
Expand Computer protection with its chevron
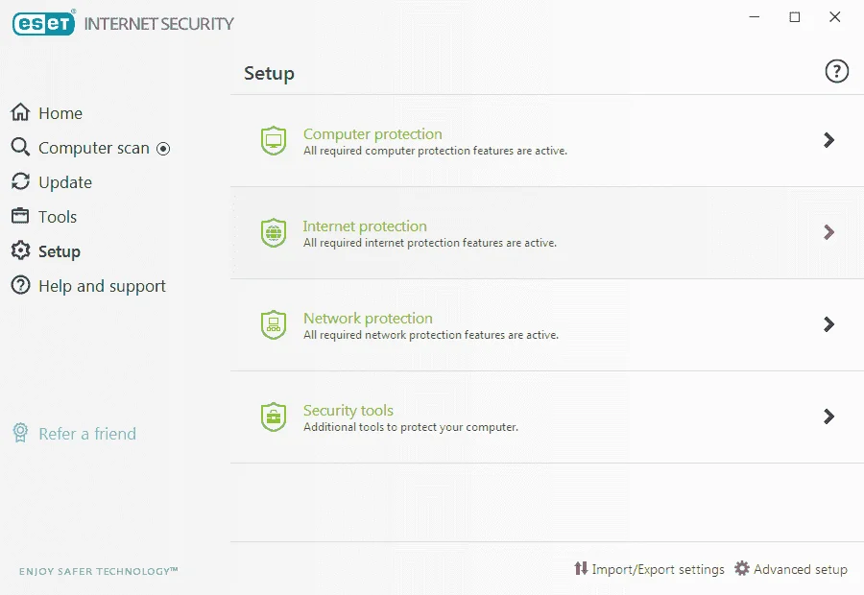pyautogui.click(x=828, y=140)
